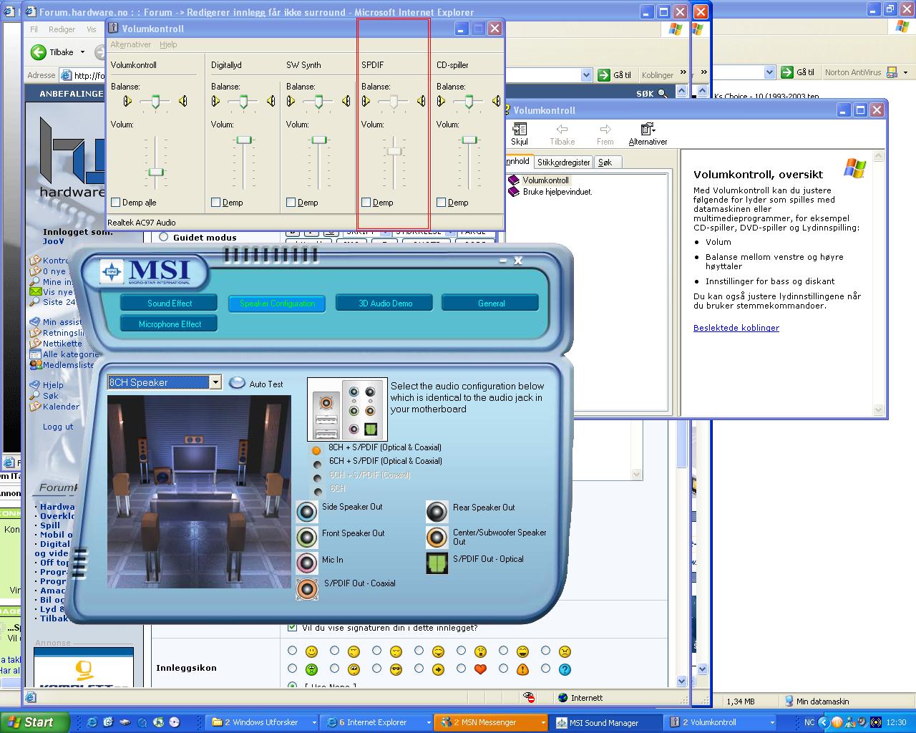Image resolution: width=916 pixels, height=733 pixels.
Task: Click the Side Speaker Out jack icon
Action: 307,512
